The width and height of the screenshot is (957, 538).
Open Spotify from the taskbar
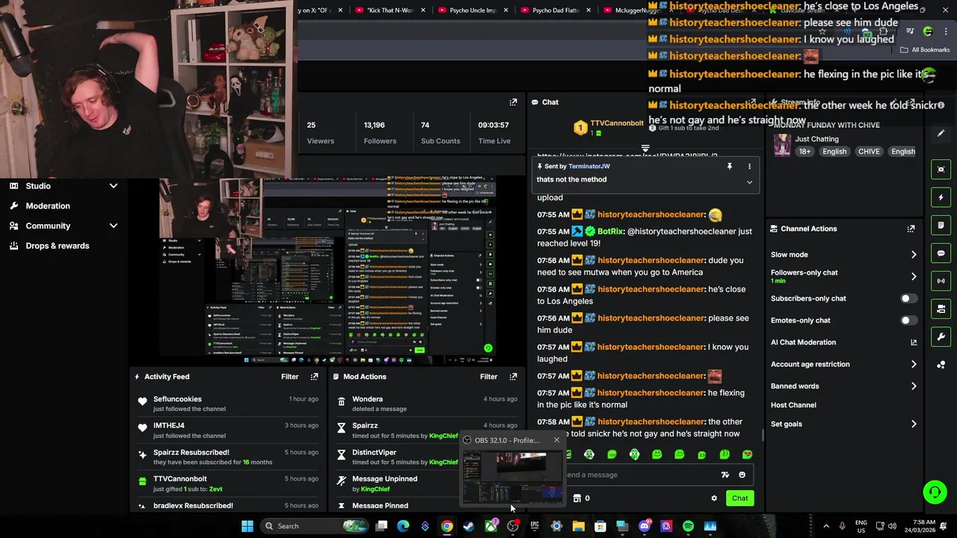pyautogui.click(x=688, y=526)
